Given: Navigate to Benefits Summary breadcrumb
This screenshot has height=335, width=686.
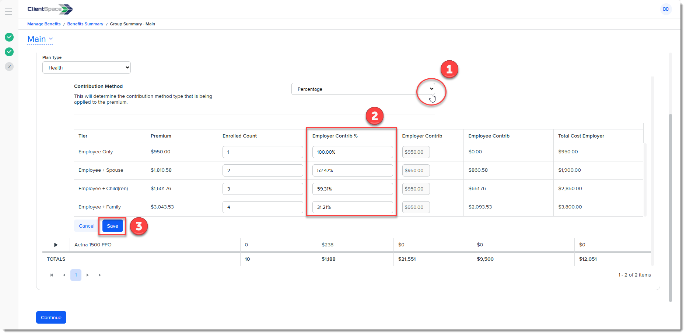Looking at the screenshot, I should (85, 24).
